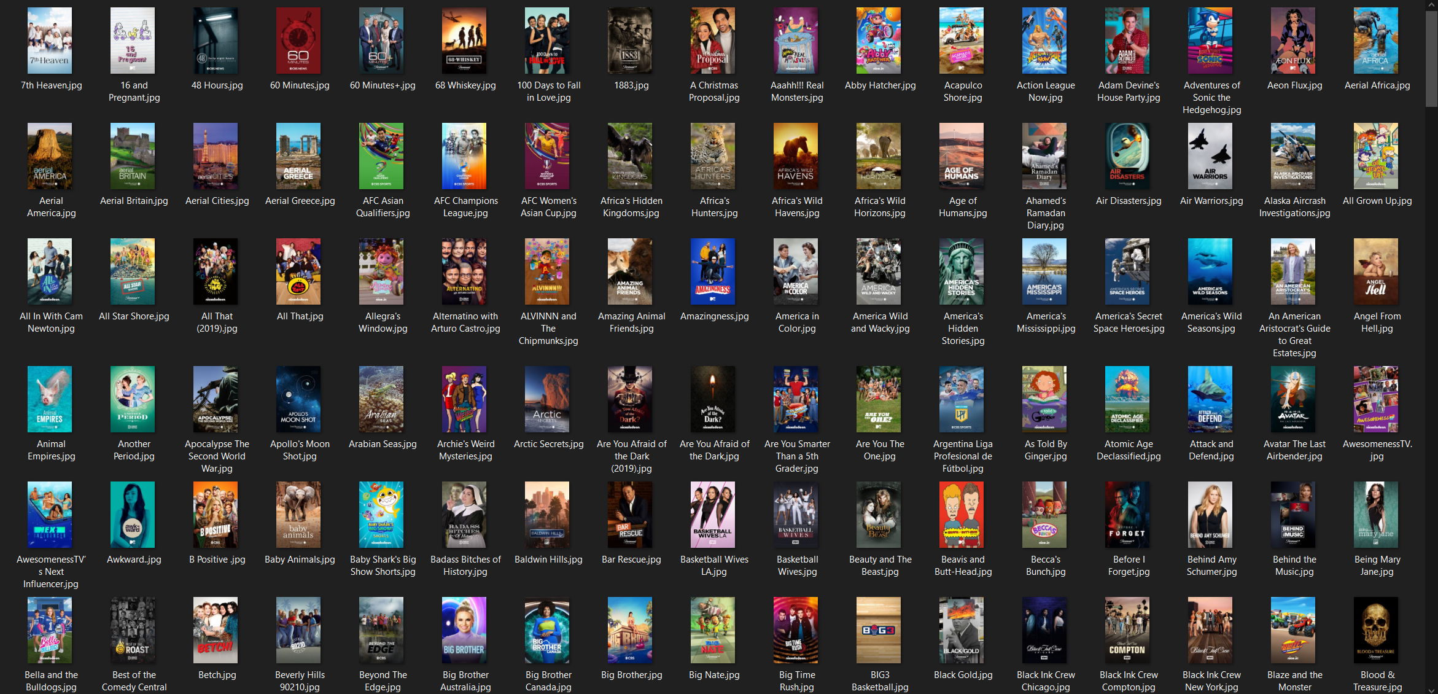This screenshot has width=1438, height=694.
Task: Choose America in Color.jpg thumbnail
Action: [x=796, y=271]
